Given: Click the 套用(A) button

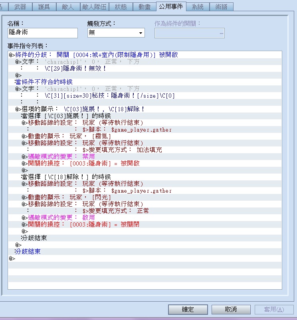Looking at the screenshot, I should point(274,309).
